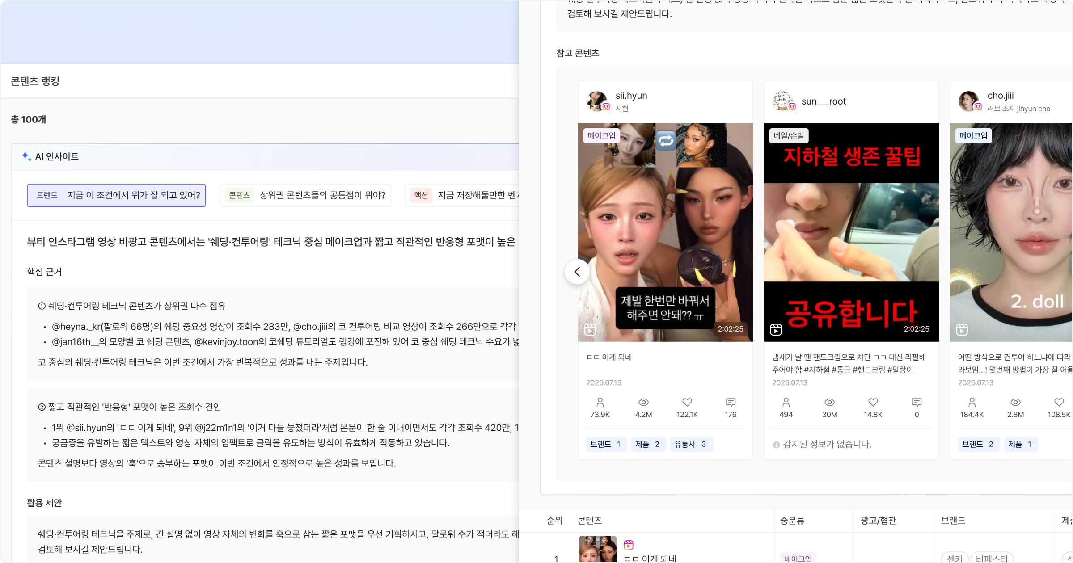Click the AI 인사이트 sparkle icon
The image size is (1073, 563).
coord(27,156)
